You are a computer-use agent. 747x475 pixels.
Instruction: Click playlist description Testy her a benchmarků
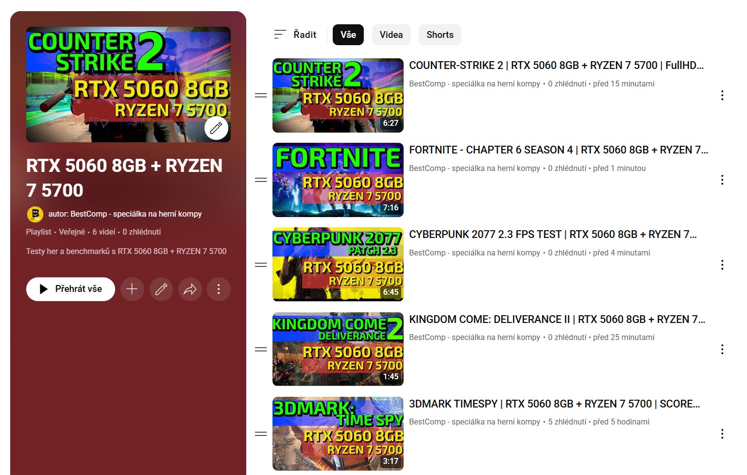126,251
